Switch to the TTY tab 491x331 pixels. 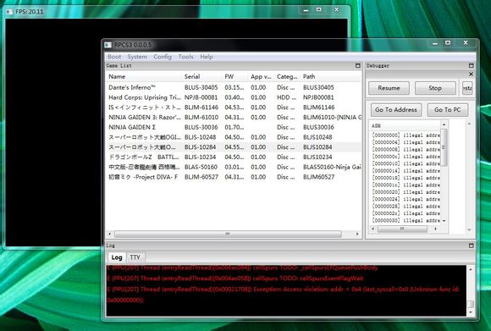point(135,257)
